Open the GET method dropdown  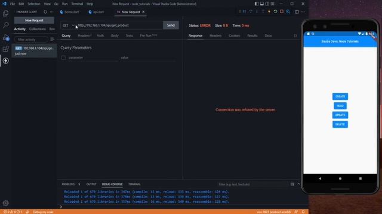tap(68, 25)
